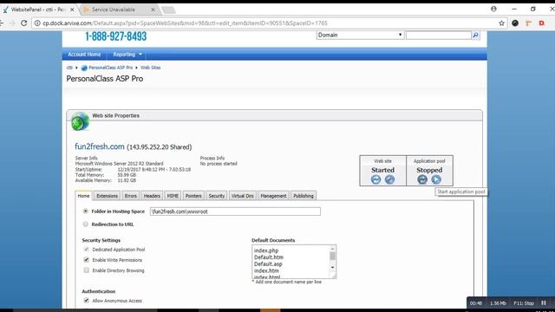This screenshot has height=312, width=555.
Task: Open the MIME tab
Action: (x=173, y=196)
